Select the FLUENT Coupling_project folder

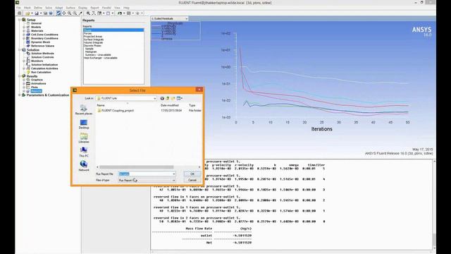click(x=116, y=111)
